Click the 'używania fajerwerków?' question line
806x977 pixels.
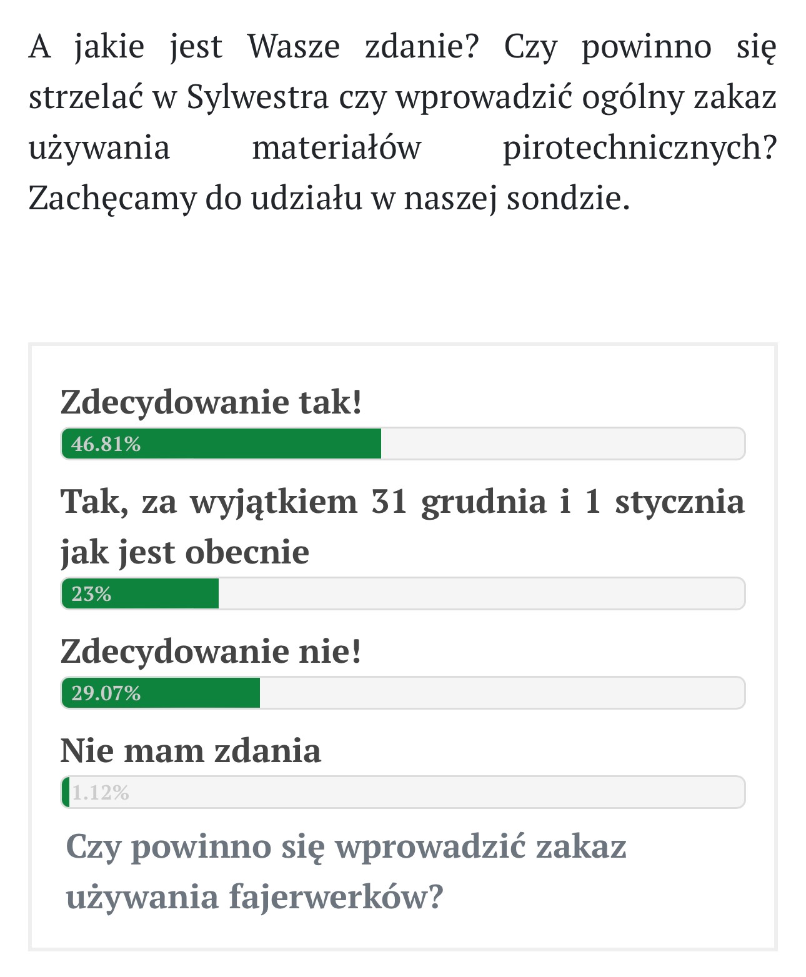click(x=255, y=898)
